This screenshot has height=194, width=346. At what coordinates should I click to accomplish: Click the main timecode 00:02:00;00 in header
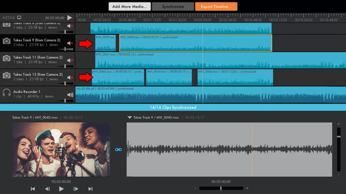coord(55,18)
